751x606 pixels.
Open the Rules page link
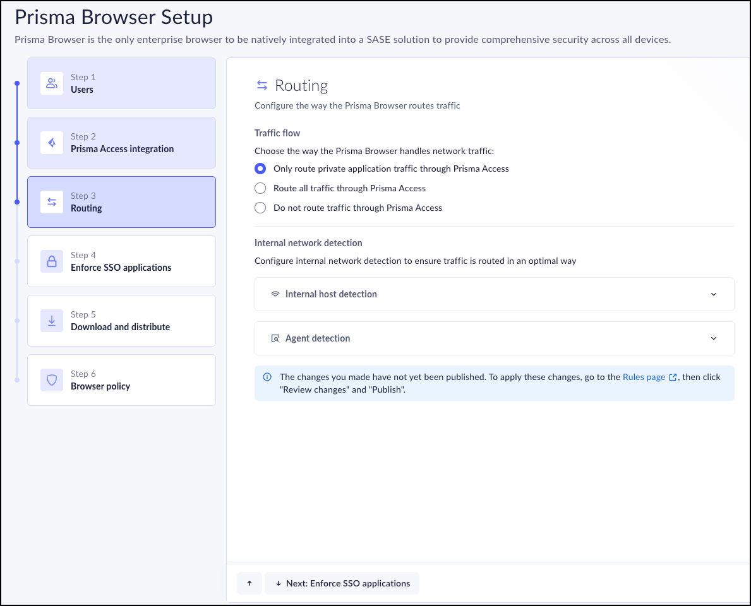644,377
